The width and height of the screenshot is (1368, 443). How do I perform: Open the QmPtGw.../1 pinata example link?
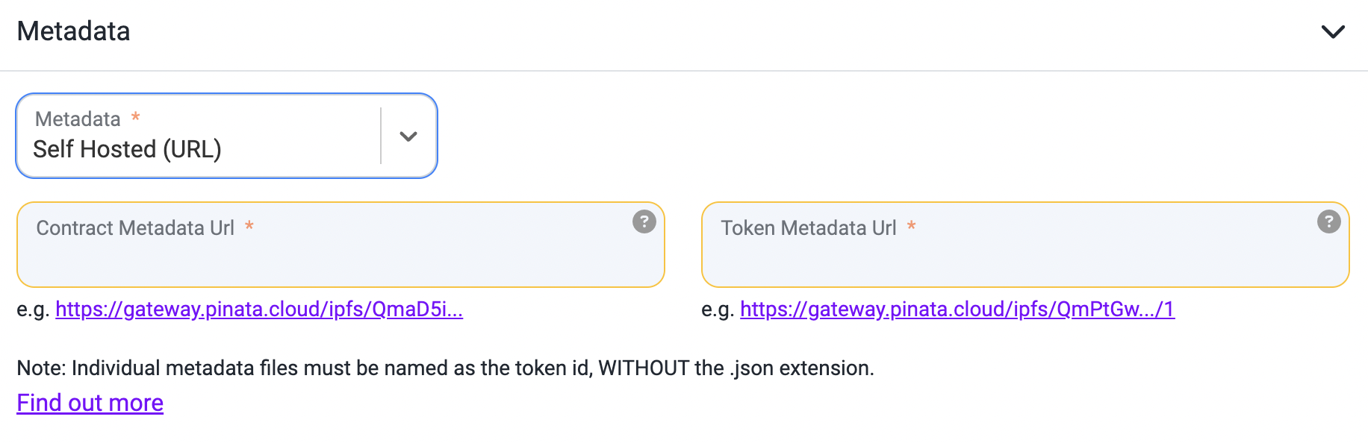[x=957, y=309]
